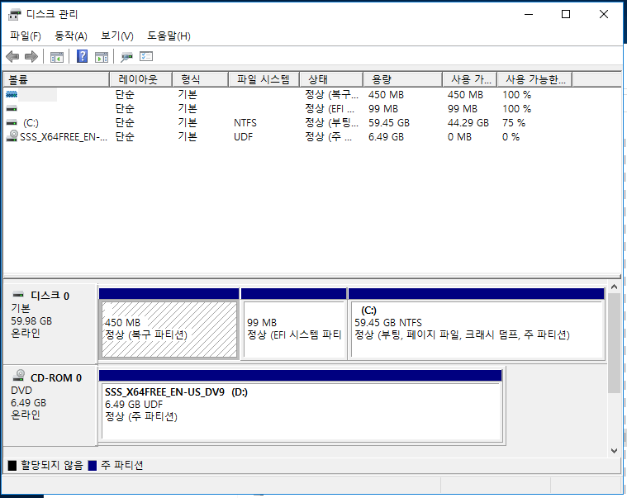Click the black 할당되지 않음 legend swatch

(12, 465)
